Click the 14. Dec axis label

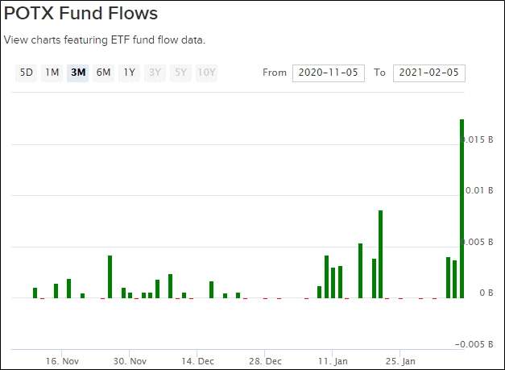click(x=197, y=361)
